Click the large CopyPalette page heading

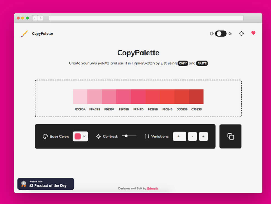[x=138, y=53]
